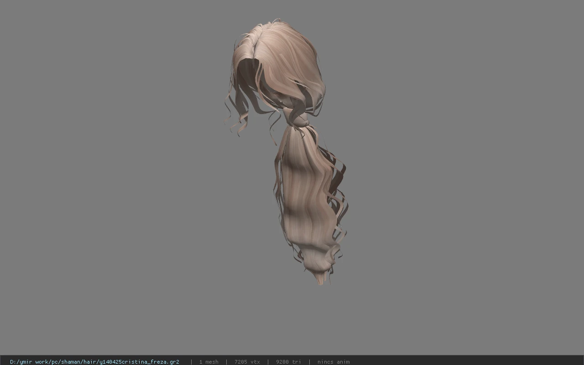
Task: Click the file path y140425cristina_freza.gr2
Action: 94,362
